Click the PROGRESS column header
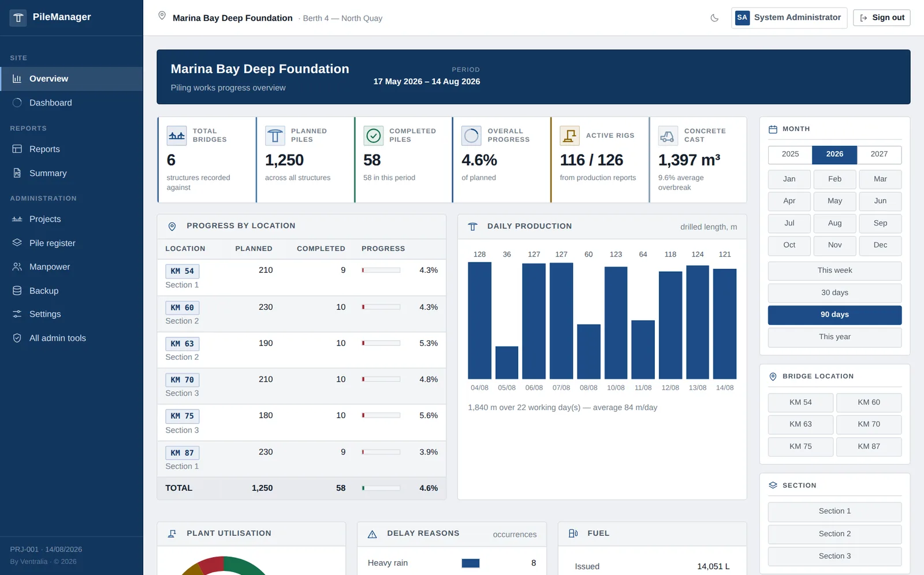 coord(383,249)
